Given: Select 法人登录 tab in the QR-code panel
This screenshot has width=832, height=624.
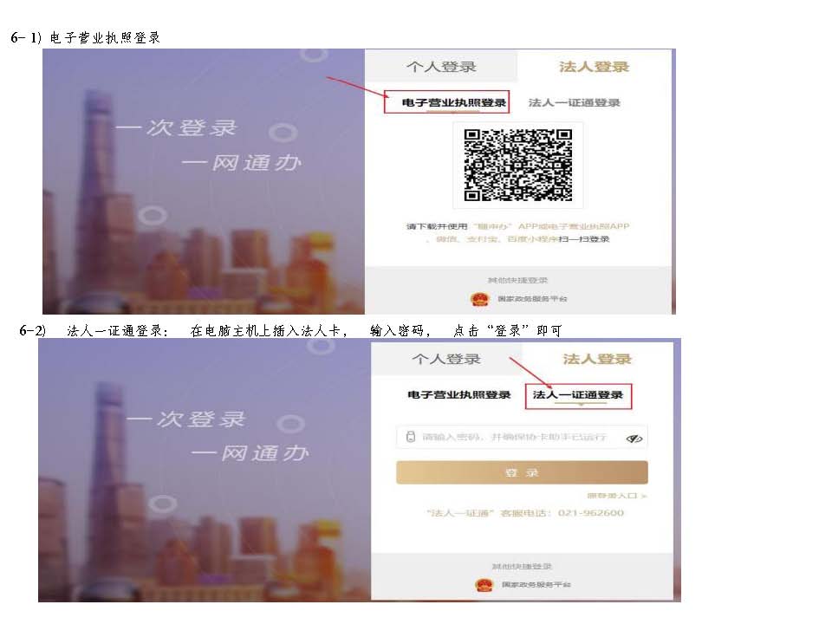Looking at the screenshot, I should (x=594, y=67).
